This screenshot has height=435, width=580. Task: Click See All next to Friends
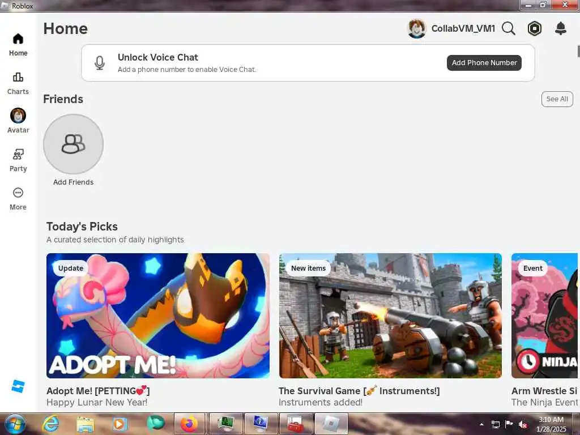[557, 99]
